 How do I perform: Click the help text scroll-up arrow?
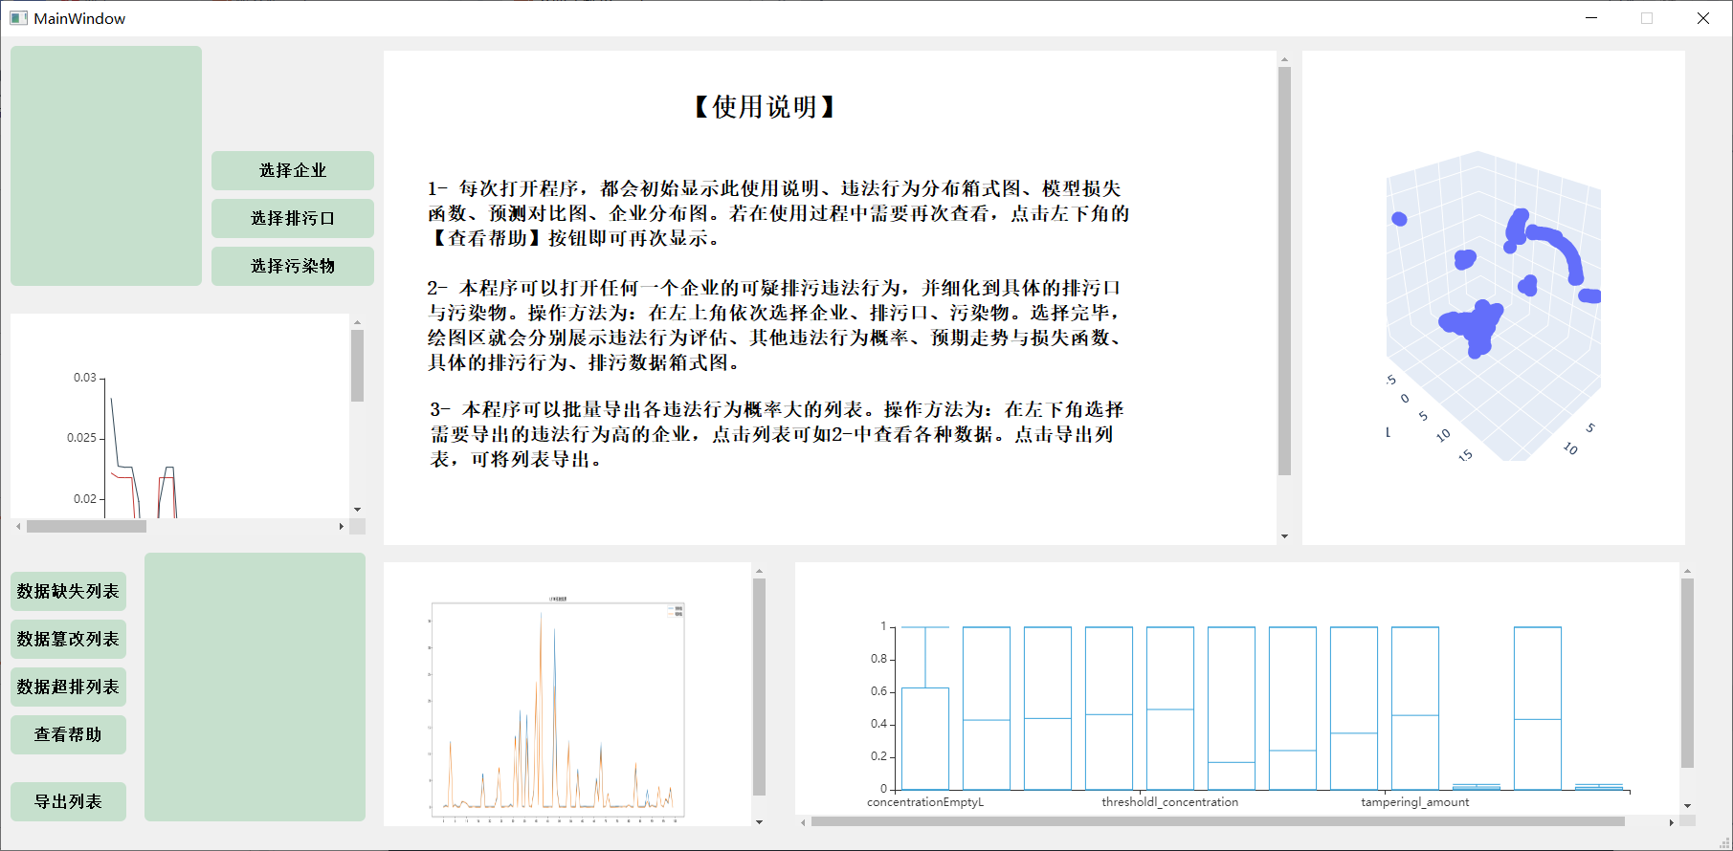click(1284, 59)
